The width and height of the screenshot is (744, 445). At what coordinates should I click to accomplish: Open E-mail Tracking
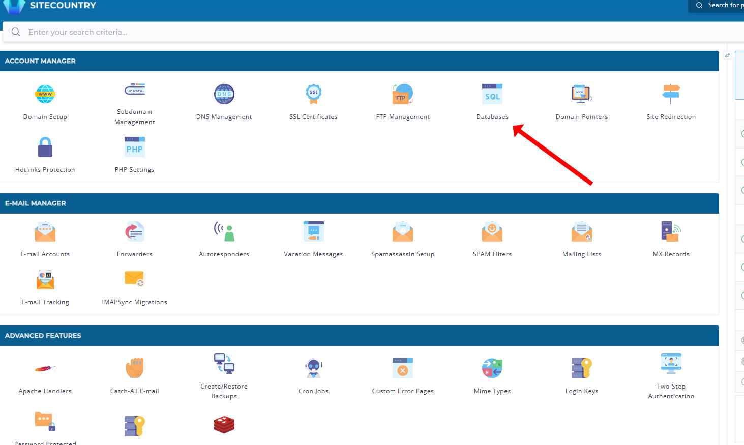(x=45, y=287)
